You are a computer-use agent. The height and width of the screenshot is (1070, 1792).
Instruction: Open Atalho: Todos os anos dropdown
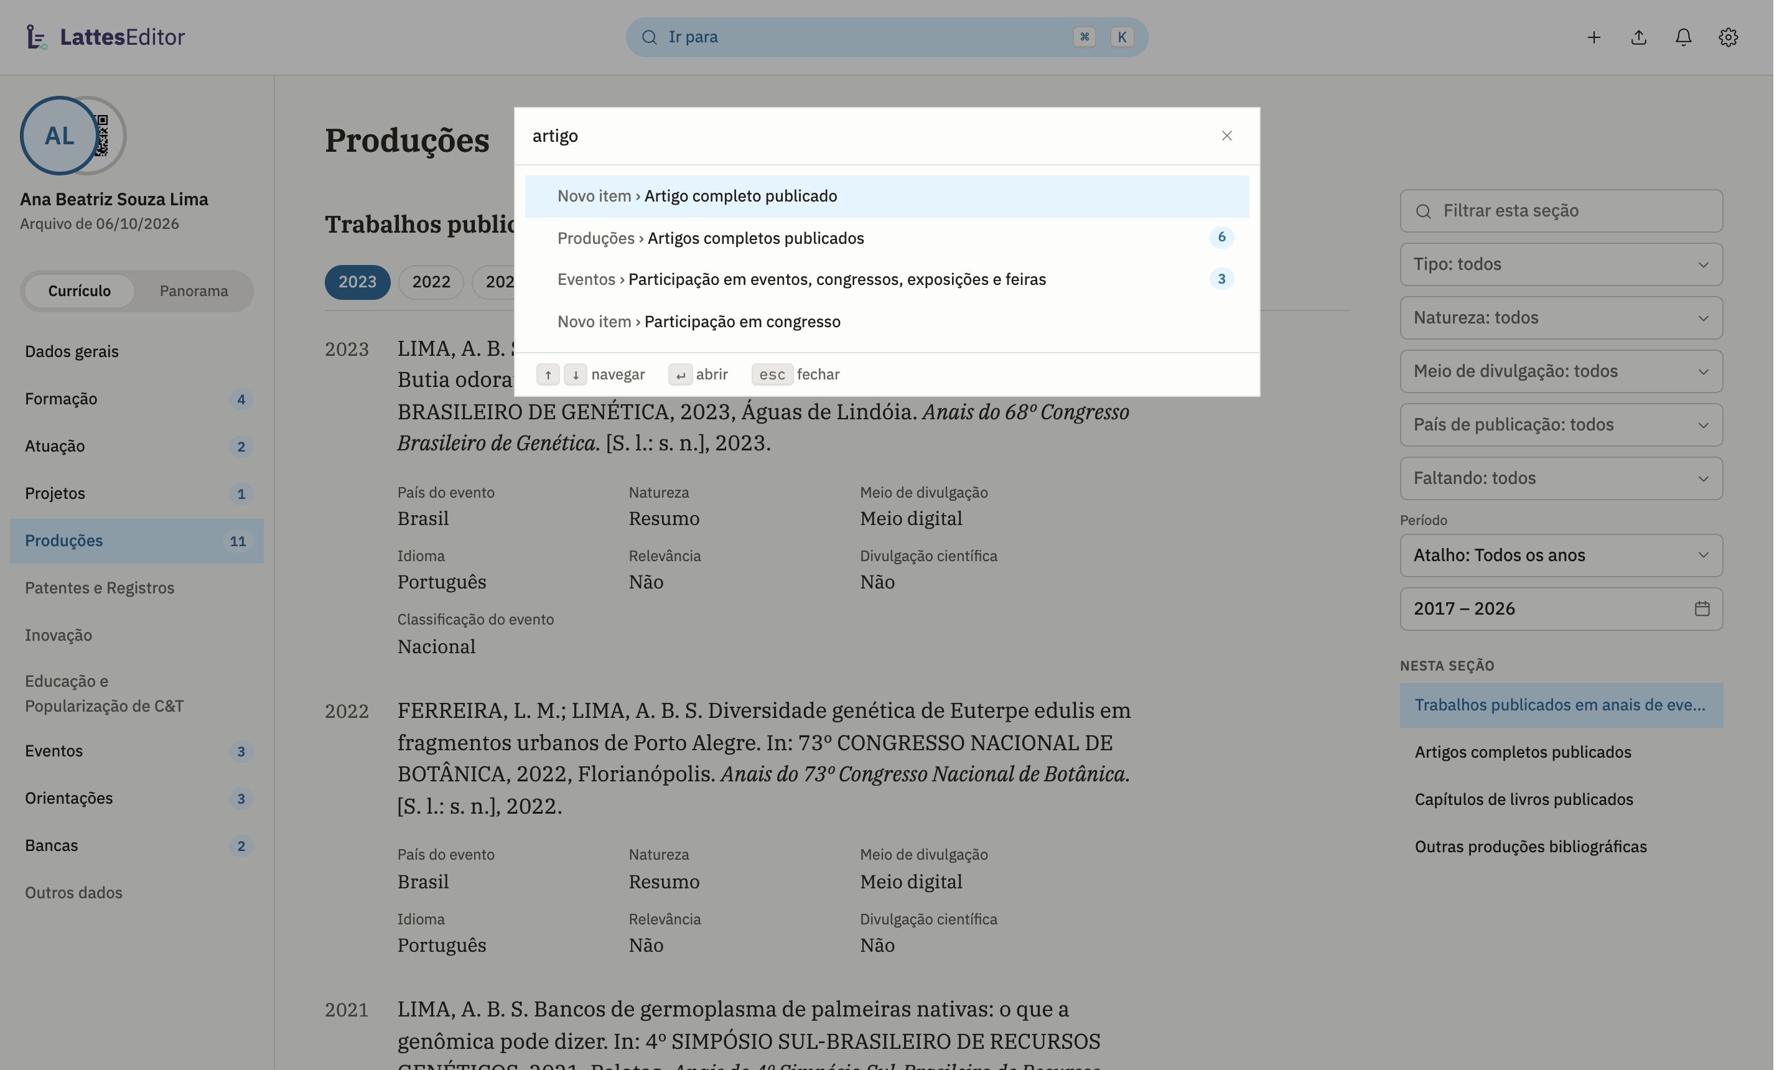[x=1561, y=555]
